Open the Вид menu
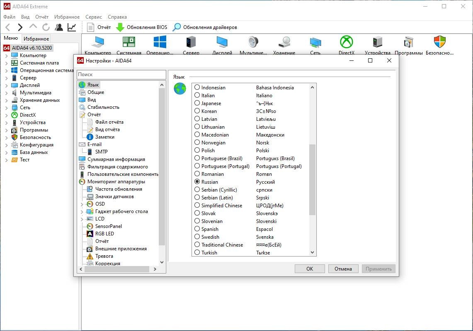The width and height of the screenshot is (473, 331). (x=25, y=17)
